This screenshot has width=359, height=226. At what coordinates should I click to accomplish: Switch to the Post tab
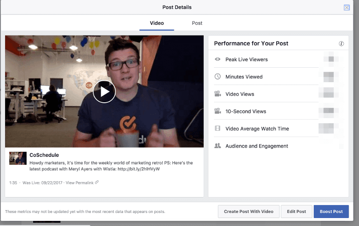coord(197,23)
